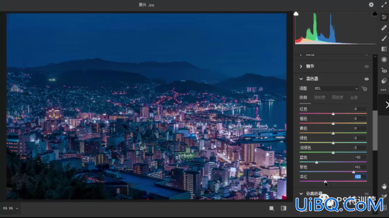
Task: Click the 红色 hue slider handle
Action: coord(333,114)
